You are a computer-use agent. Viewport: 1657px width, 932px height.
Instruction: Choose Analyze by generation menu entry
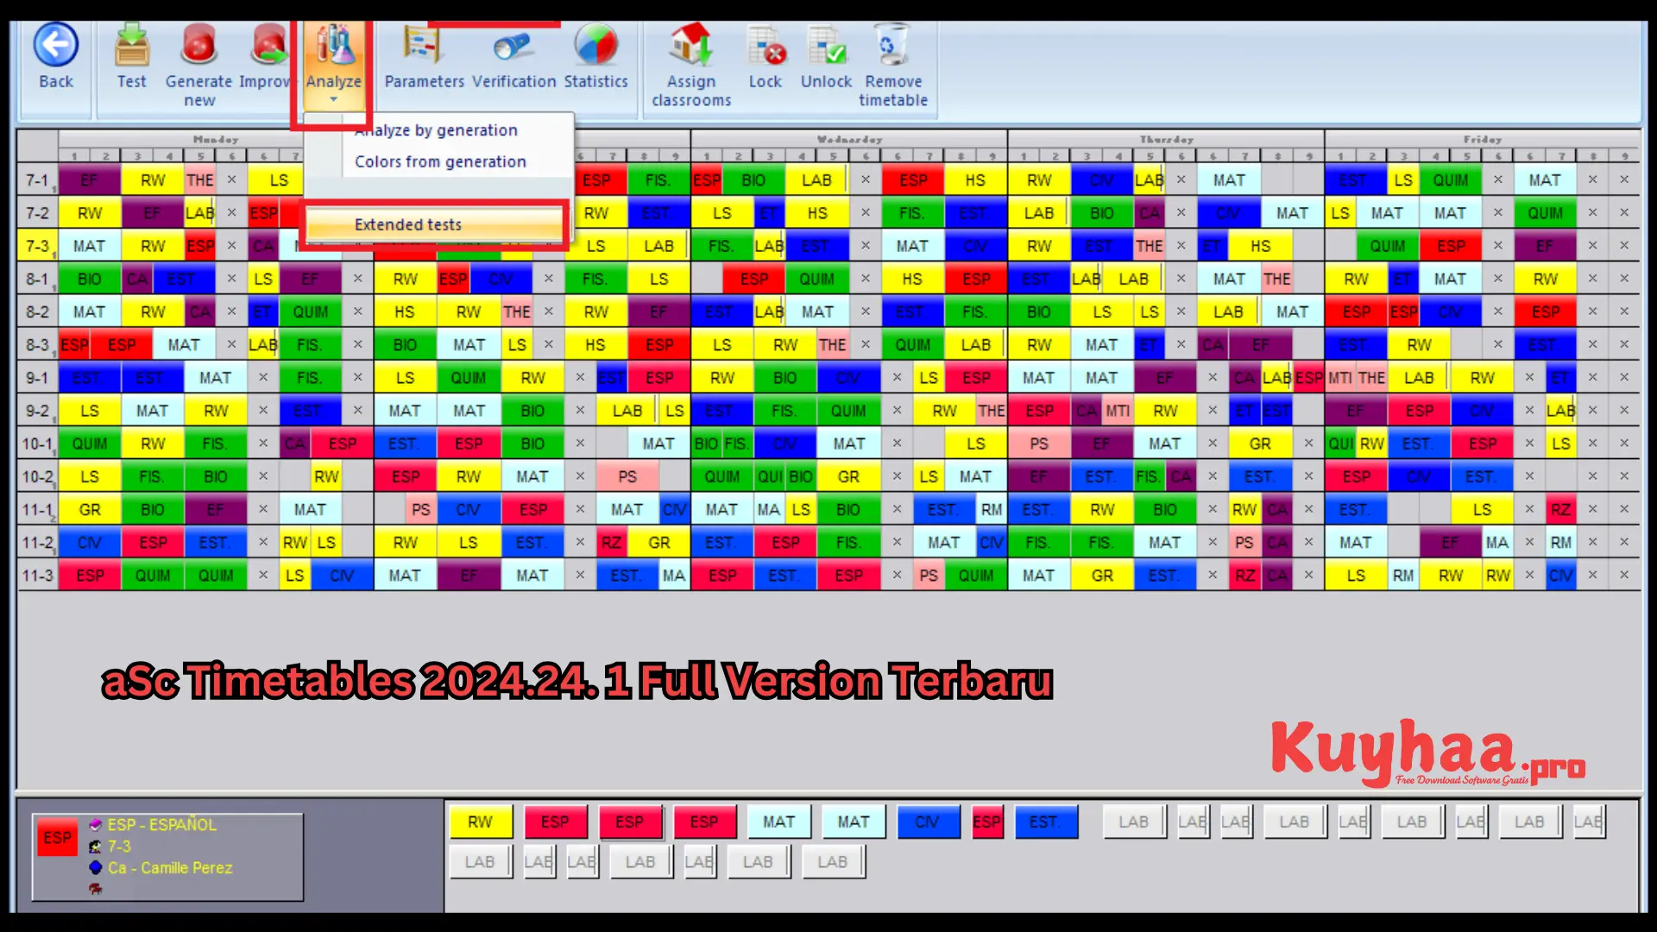tap(436, 130)
